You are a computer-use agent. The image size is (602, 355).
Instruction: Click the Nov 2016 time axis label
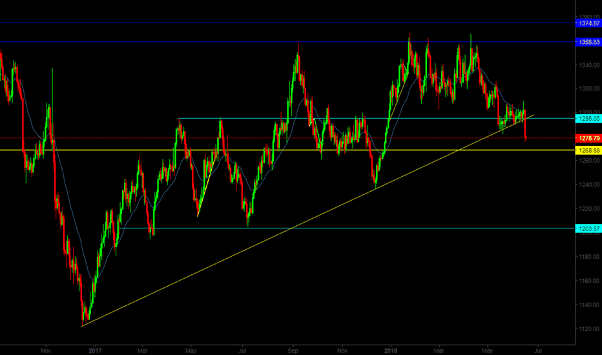[46, 350]
